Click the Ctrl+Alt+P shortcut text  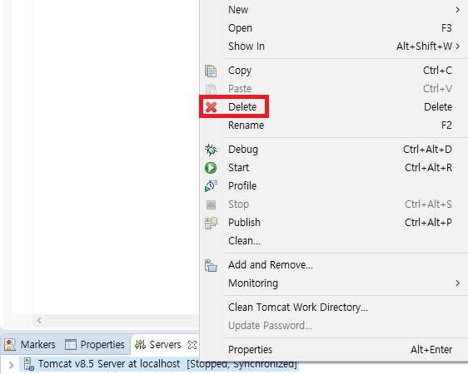click(x=428, y=223)
